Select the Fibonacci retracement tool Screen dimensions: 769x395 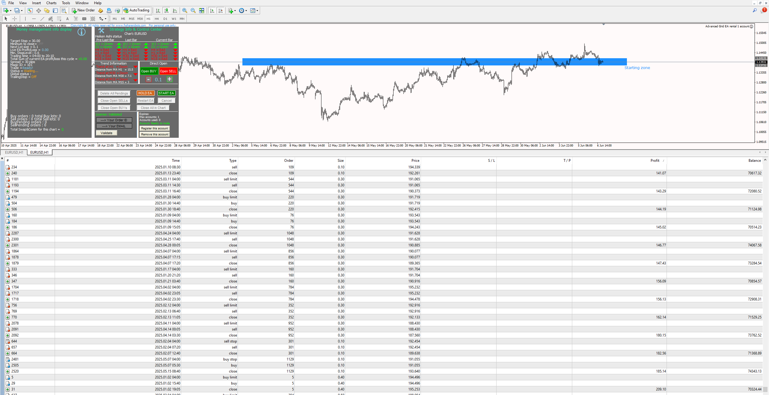[59, 19]
